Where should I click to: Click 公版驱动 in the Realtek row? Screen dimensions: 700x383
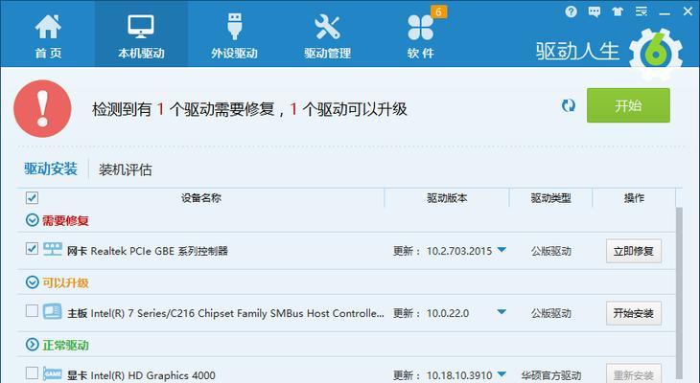click(551, 251)
